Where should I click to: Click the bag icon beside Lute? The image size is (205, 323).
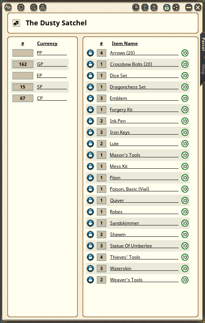[x=90, y=144]
